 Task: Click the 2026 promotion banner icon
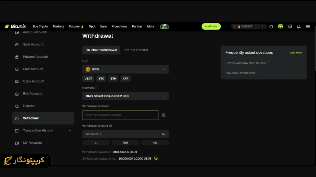click(164, 26)
